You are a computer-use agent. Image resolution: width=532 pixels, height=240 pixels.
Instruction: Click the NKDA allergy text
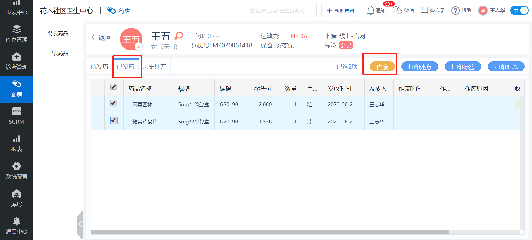[x=299, y=36]
